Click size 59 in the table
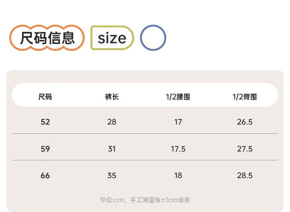Viewport: 290px width, 212px height. click(45, 149)
